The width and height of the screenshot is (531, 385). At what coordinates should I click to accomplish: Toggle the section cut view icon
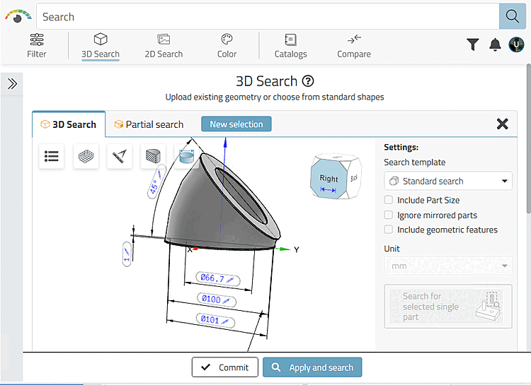153,156
